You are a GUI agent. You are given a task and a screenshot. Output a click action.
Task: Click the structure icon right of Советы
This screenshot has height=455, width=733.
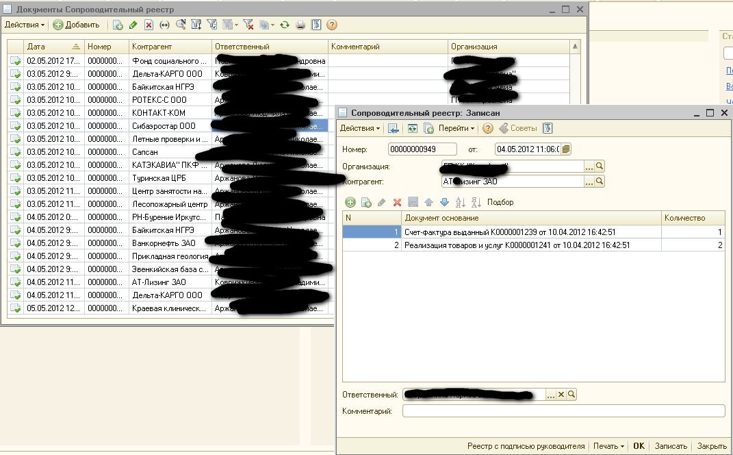pyautogui.click(x=548, y=128)
